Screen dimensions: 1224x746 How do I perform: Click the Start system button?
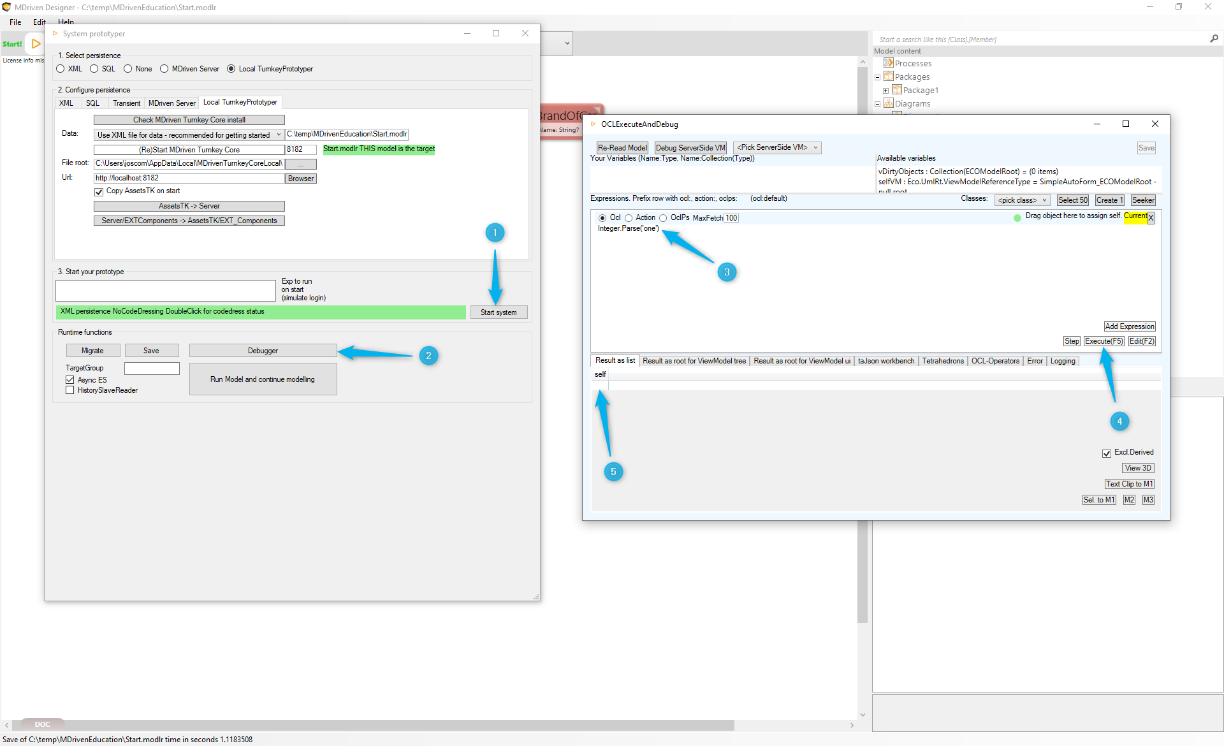coord(499,312)
